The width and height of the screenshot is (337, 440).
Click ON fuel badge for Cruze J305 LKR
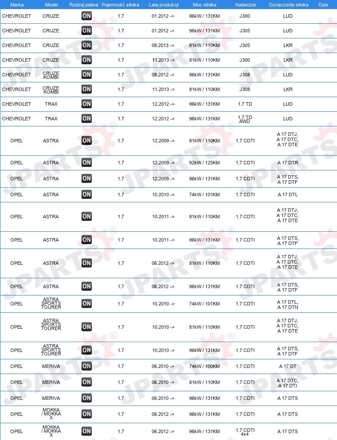point(87,45)
